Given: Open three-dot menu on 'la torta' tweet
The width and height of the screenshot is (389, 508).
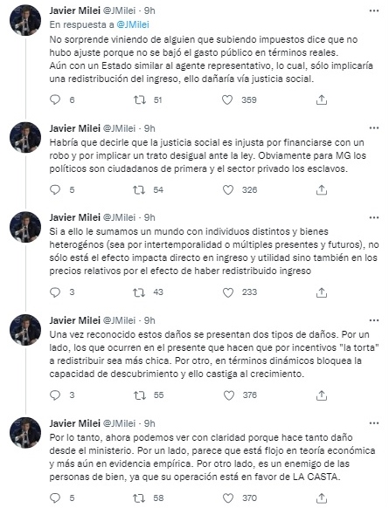Looking at the screenshot, I should [374, 320].
